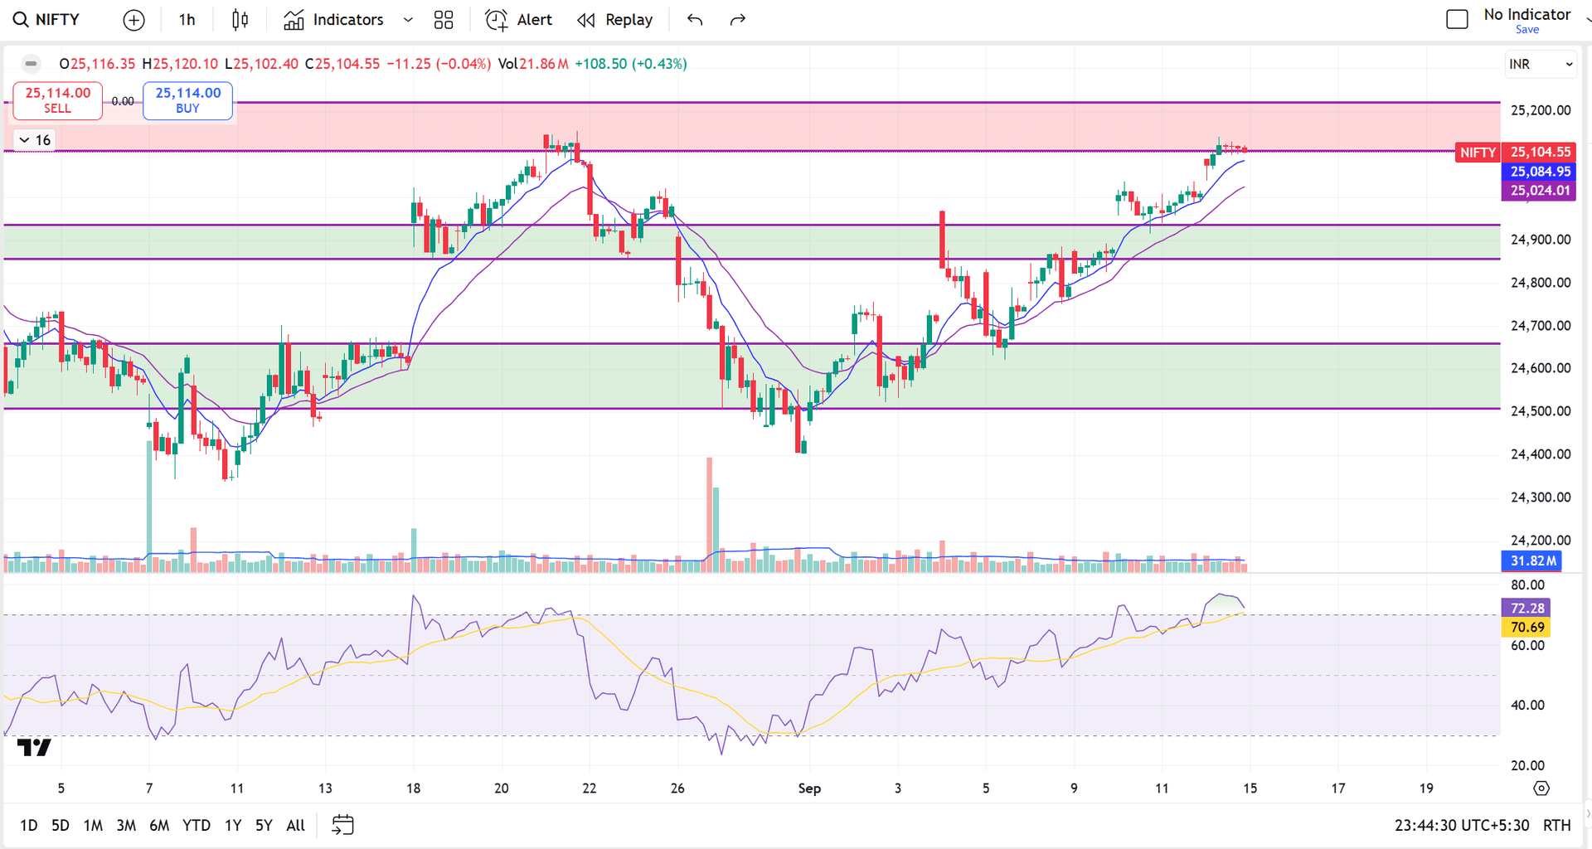
Task: Click the NIFTY price label 25,104.55
Action: point(1540,152)
